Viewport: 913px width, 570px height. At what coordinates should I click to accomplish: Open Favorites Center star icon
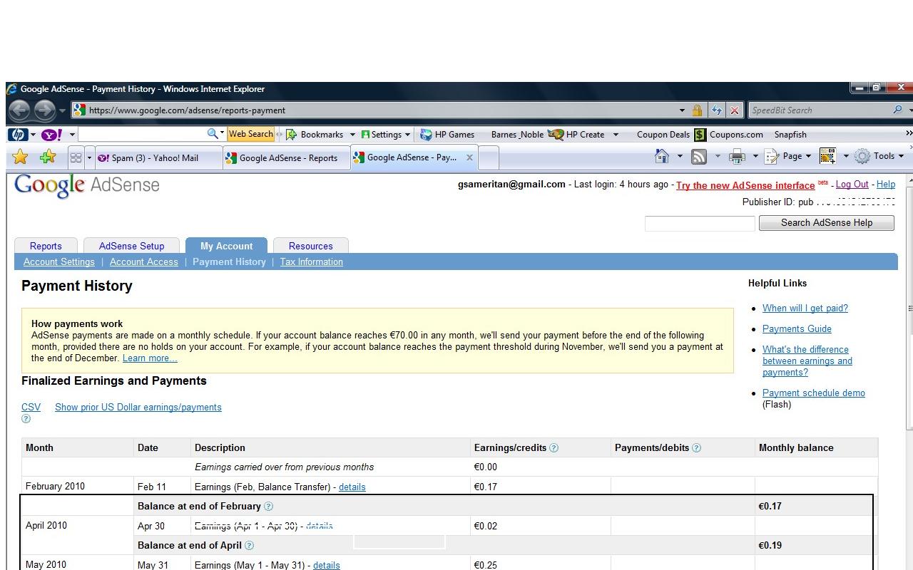coord(21,157)
